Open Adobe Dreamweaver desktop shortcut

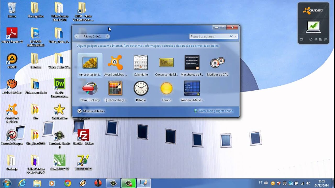click(x=59, y=88)
